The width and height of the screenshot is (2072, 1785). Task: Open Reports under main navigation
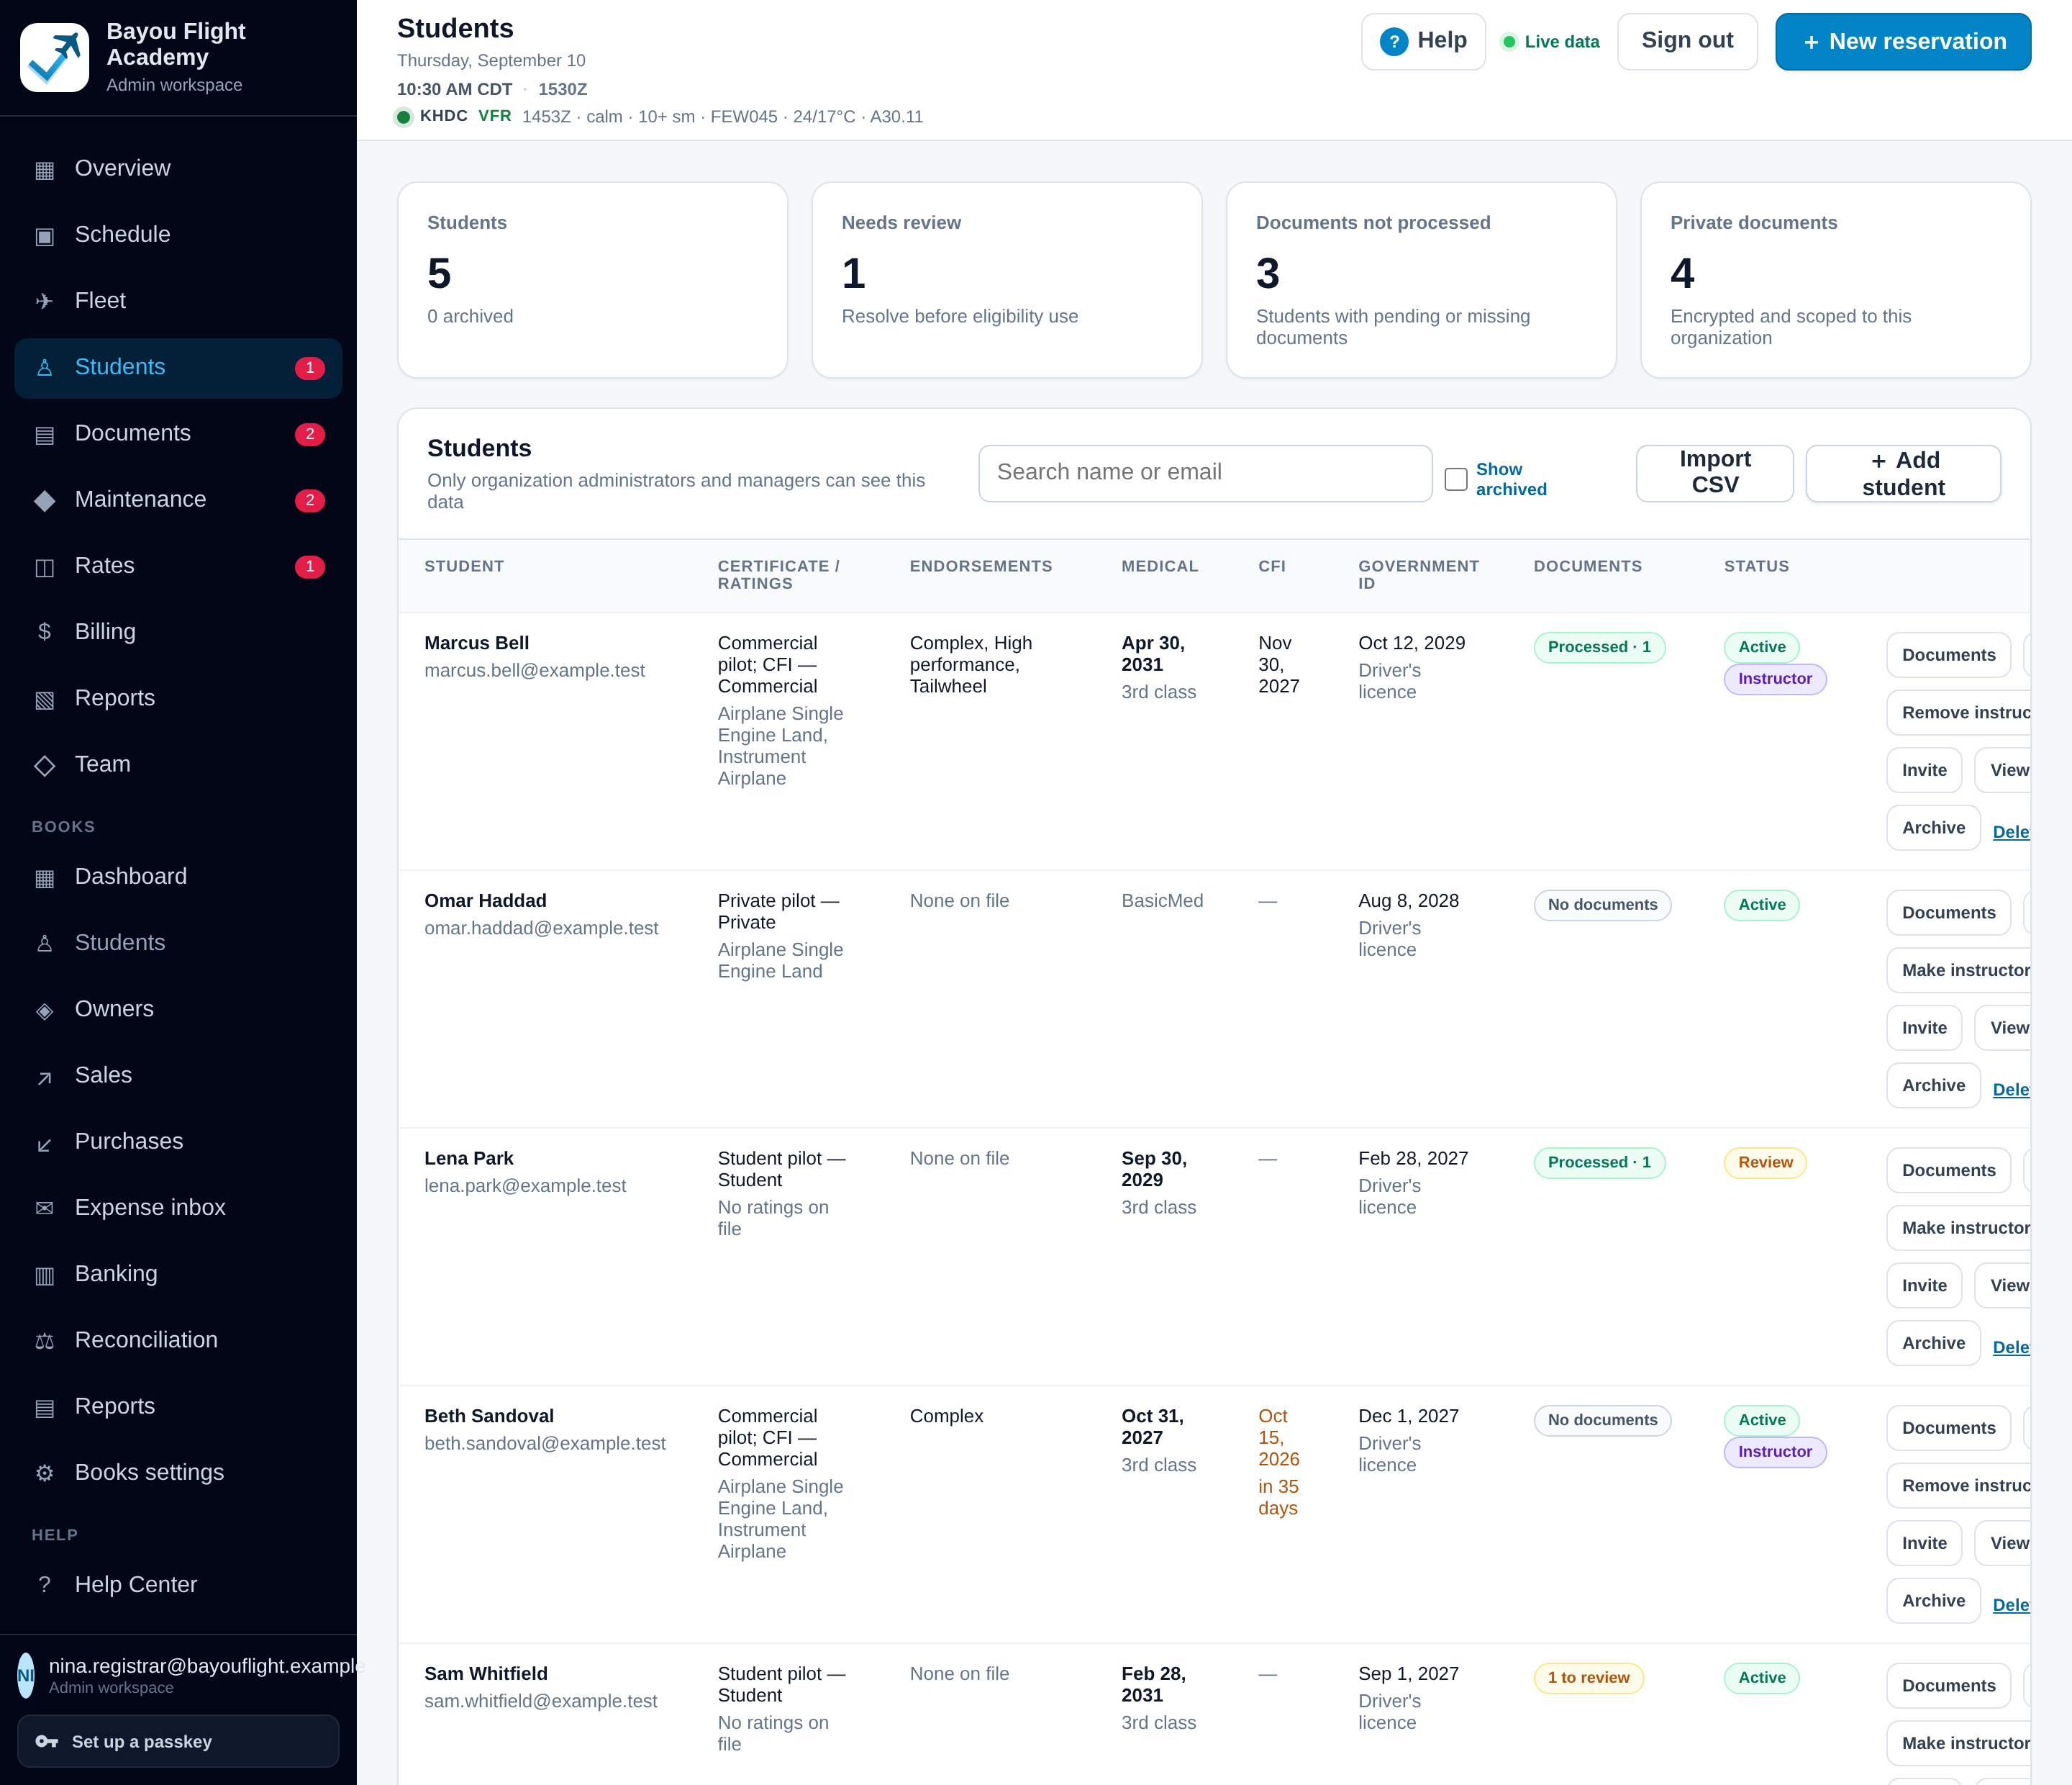pos(178,698)
